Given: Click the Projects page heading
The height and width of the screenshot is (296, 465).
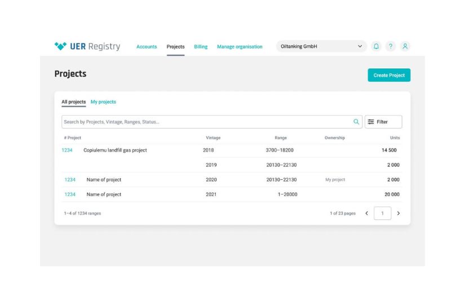Looking at the screenshot, I should 70,73.
